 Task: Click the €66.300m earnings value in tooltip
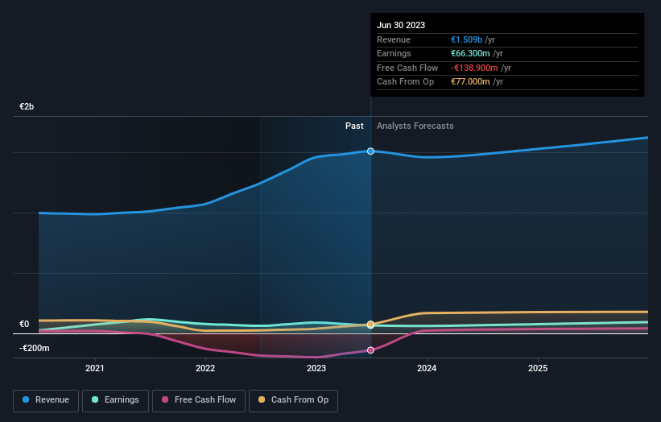[470, 53]
